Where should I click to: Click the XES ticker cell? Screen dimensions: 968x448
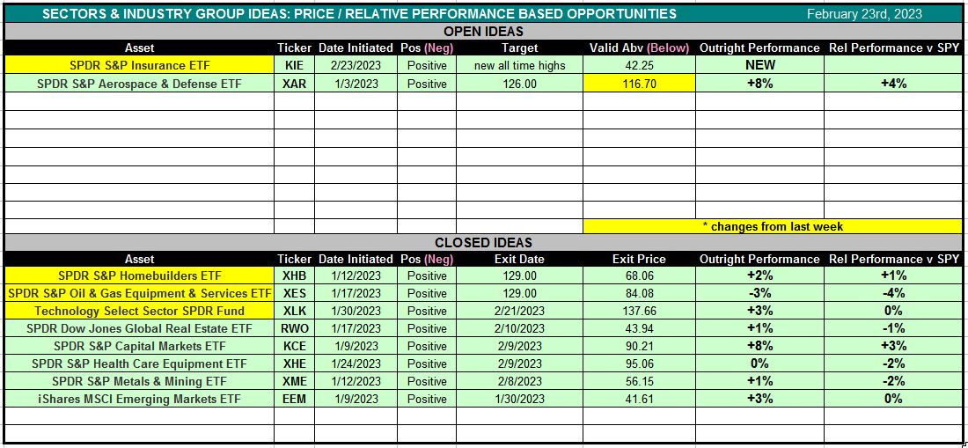pos(294,293)
